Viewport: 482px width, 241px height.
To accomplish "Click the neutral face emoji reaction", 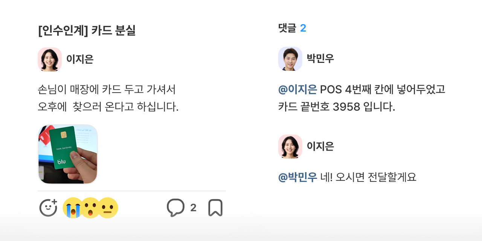I will pos(108,208).
